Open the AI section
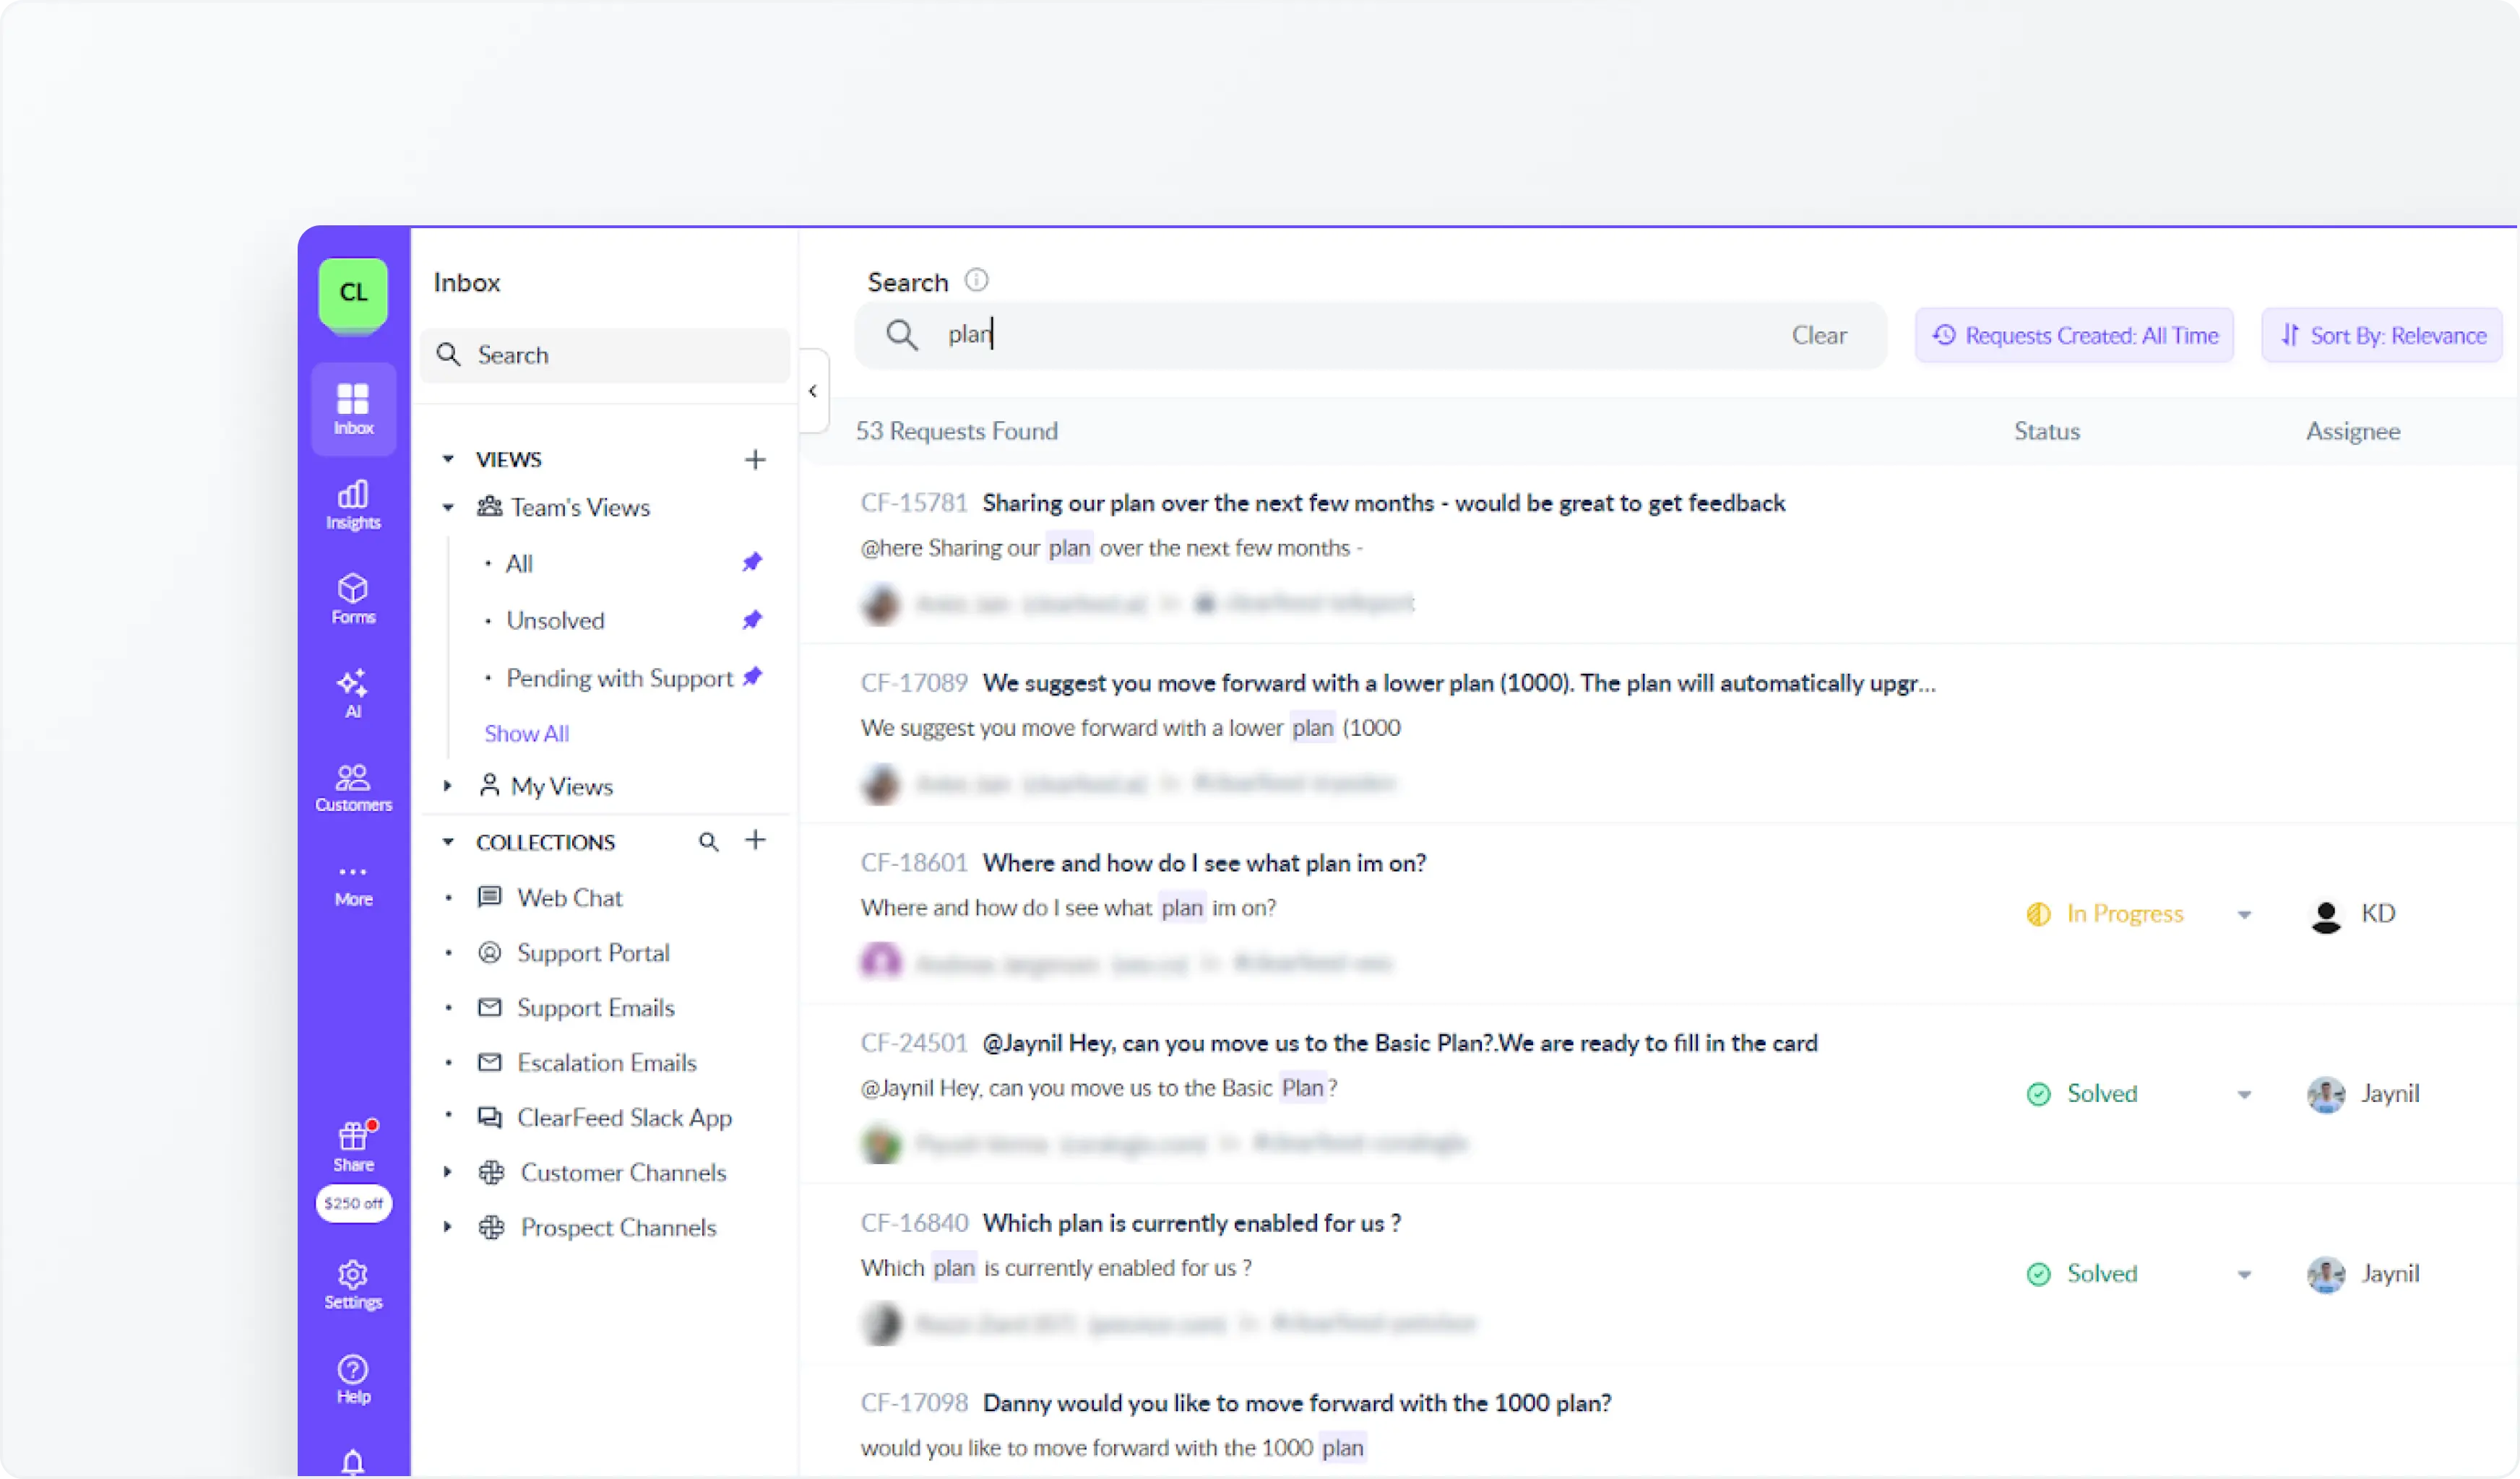Screen dimensions: 2520x1479 pos(353,693)
